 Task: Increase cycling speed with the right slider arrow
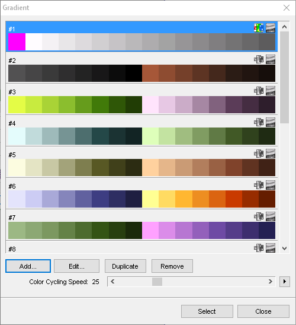point(270,282)
